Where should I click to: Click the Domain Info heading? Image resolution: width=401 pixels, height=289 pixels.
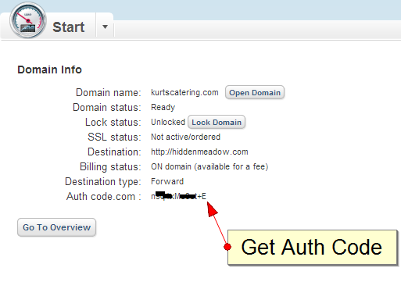pos(49,70)
